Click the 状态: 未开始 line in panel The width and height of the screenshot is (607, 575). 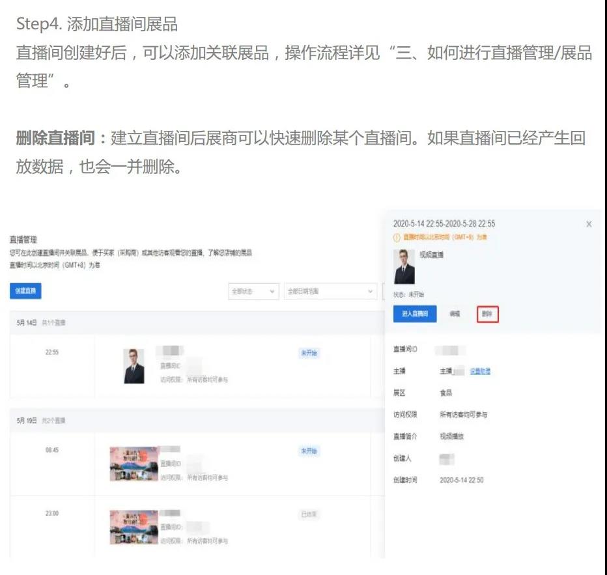(x=408, y=295)
